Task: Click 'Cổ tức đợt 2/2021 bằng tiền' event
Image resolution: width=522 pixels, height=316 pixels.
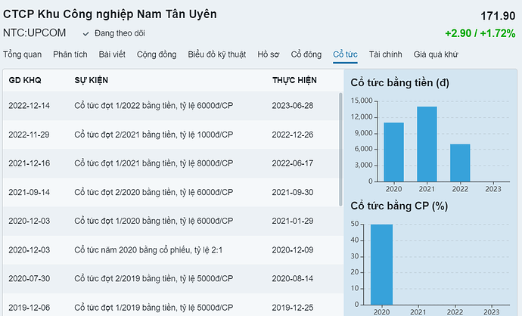Action: (x=154, y=135)
